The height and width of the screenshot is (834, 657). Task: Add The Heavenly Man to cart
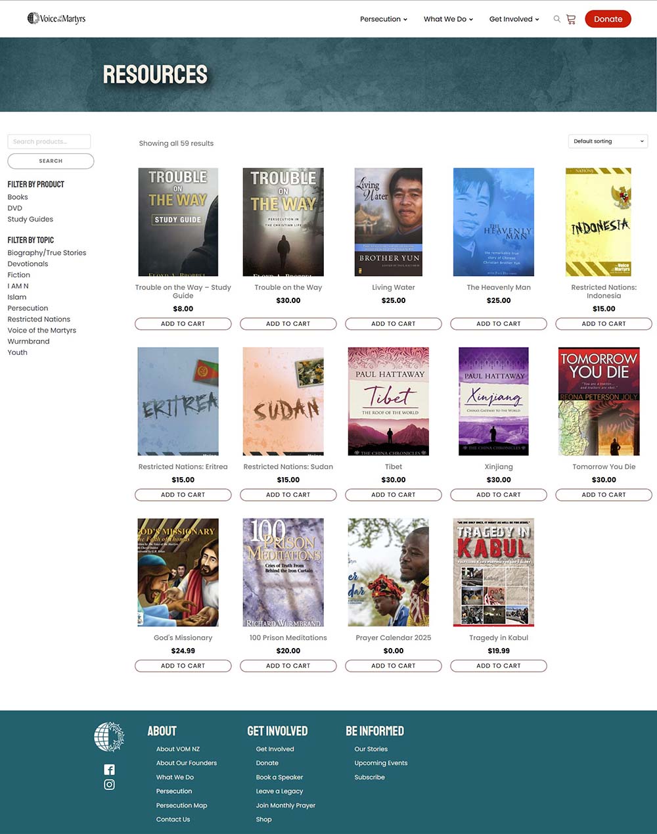[499, 324]
